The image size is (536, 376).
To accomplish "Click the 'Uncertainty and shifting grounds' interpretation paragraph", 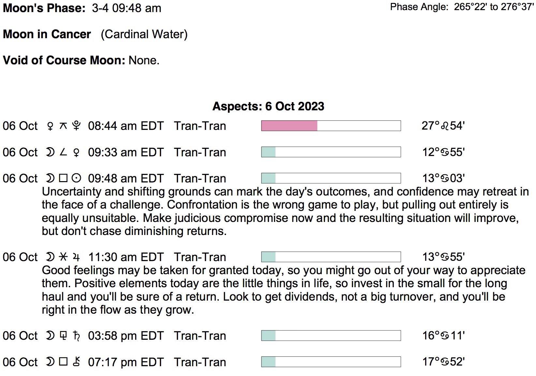I will [280, 211].
